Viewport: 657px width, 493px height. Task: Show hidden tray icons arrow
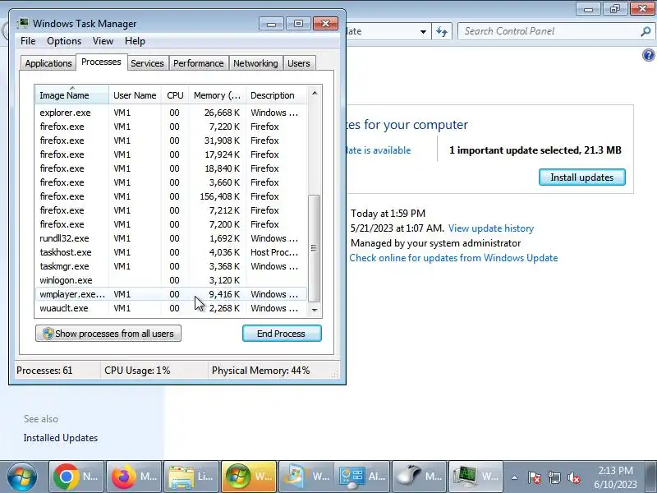coord(515,477)
